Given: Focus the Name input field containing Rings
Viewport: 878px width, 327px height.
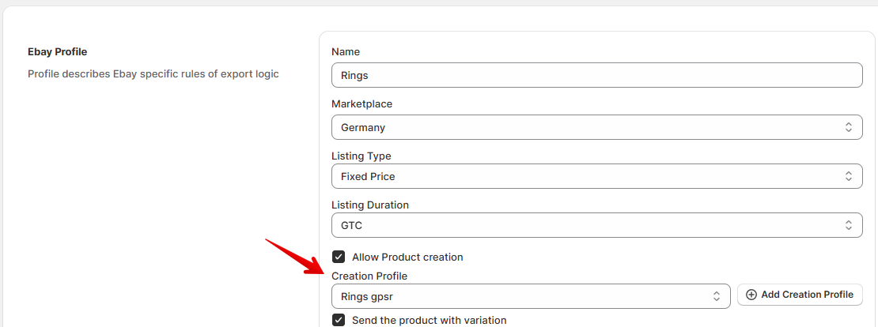Looking at the screenshot, I should point(596,75).
